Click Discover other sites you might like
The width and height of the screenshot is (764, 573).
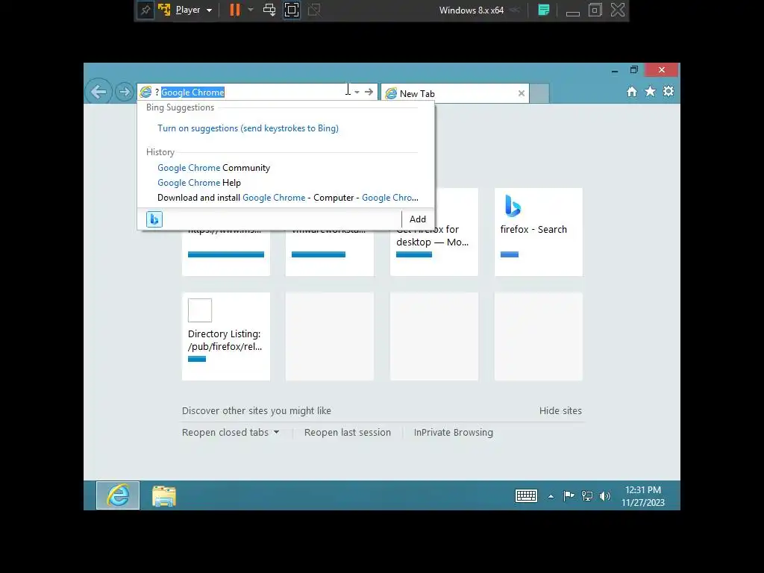pyautogui.click(x=257, y=411)
